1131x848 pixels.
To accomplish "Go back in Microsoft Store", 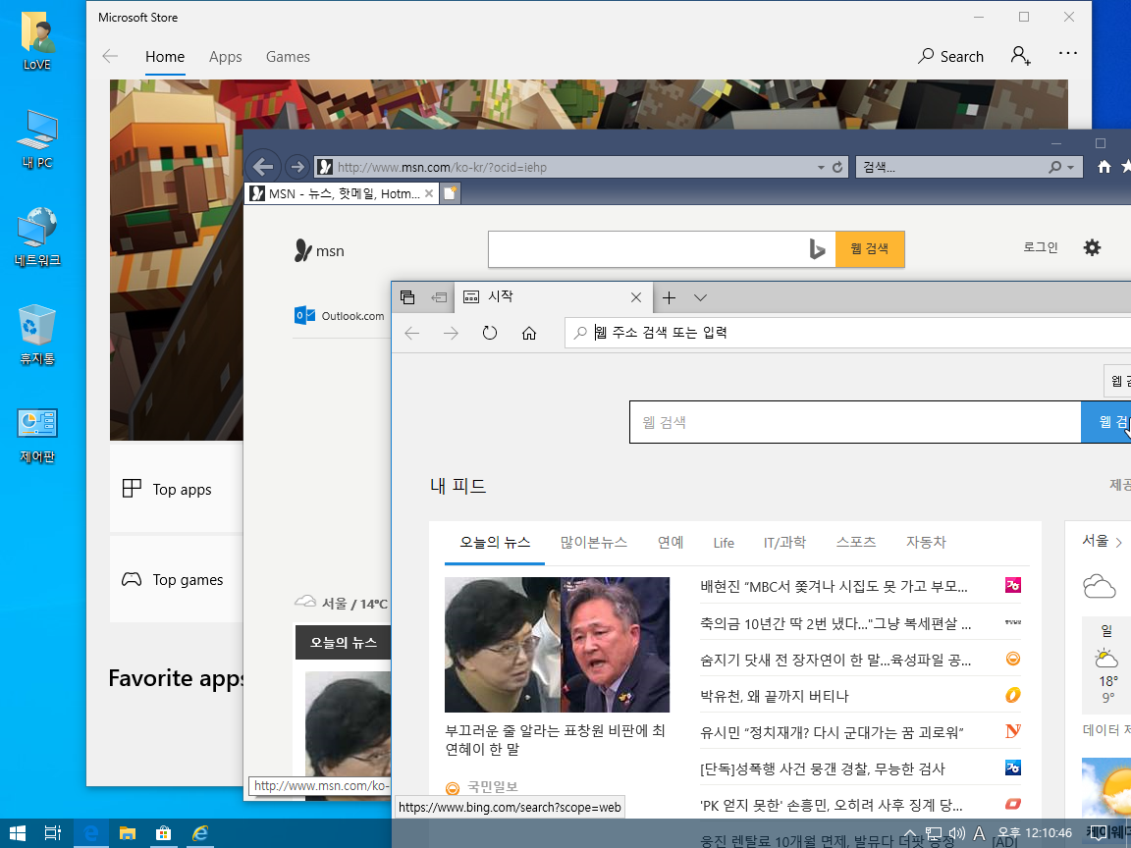I will [110, 56].
